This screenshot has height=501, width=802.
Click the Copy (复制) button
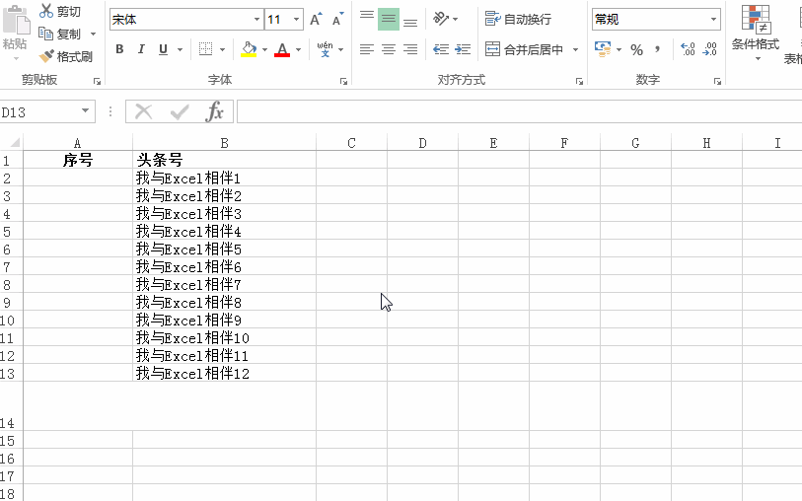point(60,34)
